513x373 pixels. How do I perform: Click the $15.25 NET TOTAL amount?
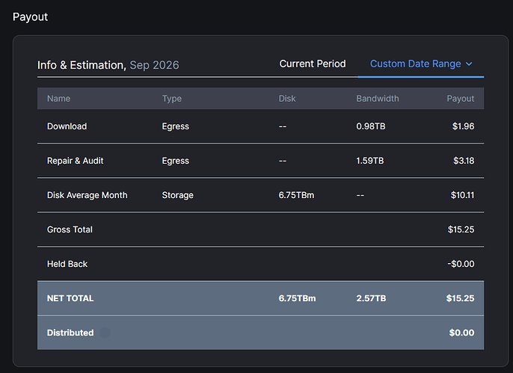pyautogui.click(x=460, y=298)
